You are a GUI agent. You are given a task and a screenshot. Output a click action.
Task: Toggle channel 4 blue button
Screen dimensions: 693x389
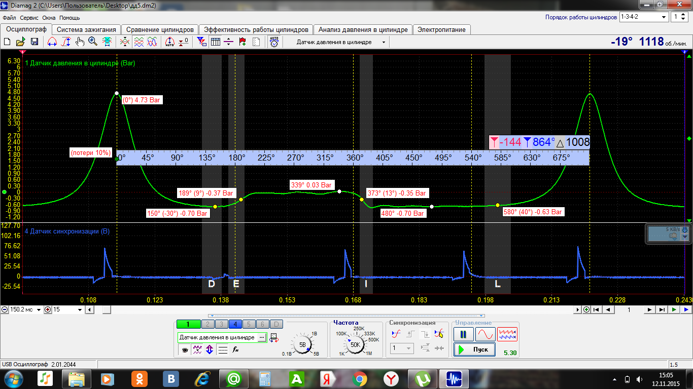[235, 325]
